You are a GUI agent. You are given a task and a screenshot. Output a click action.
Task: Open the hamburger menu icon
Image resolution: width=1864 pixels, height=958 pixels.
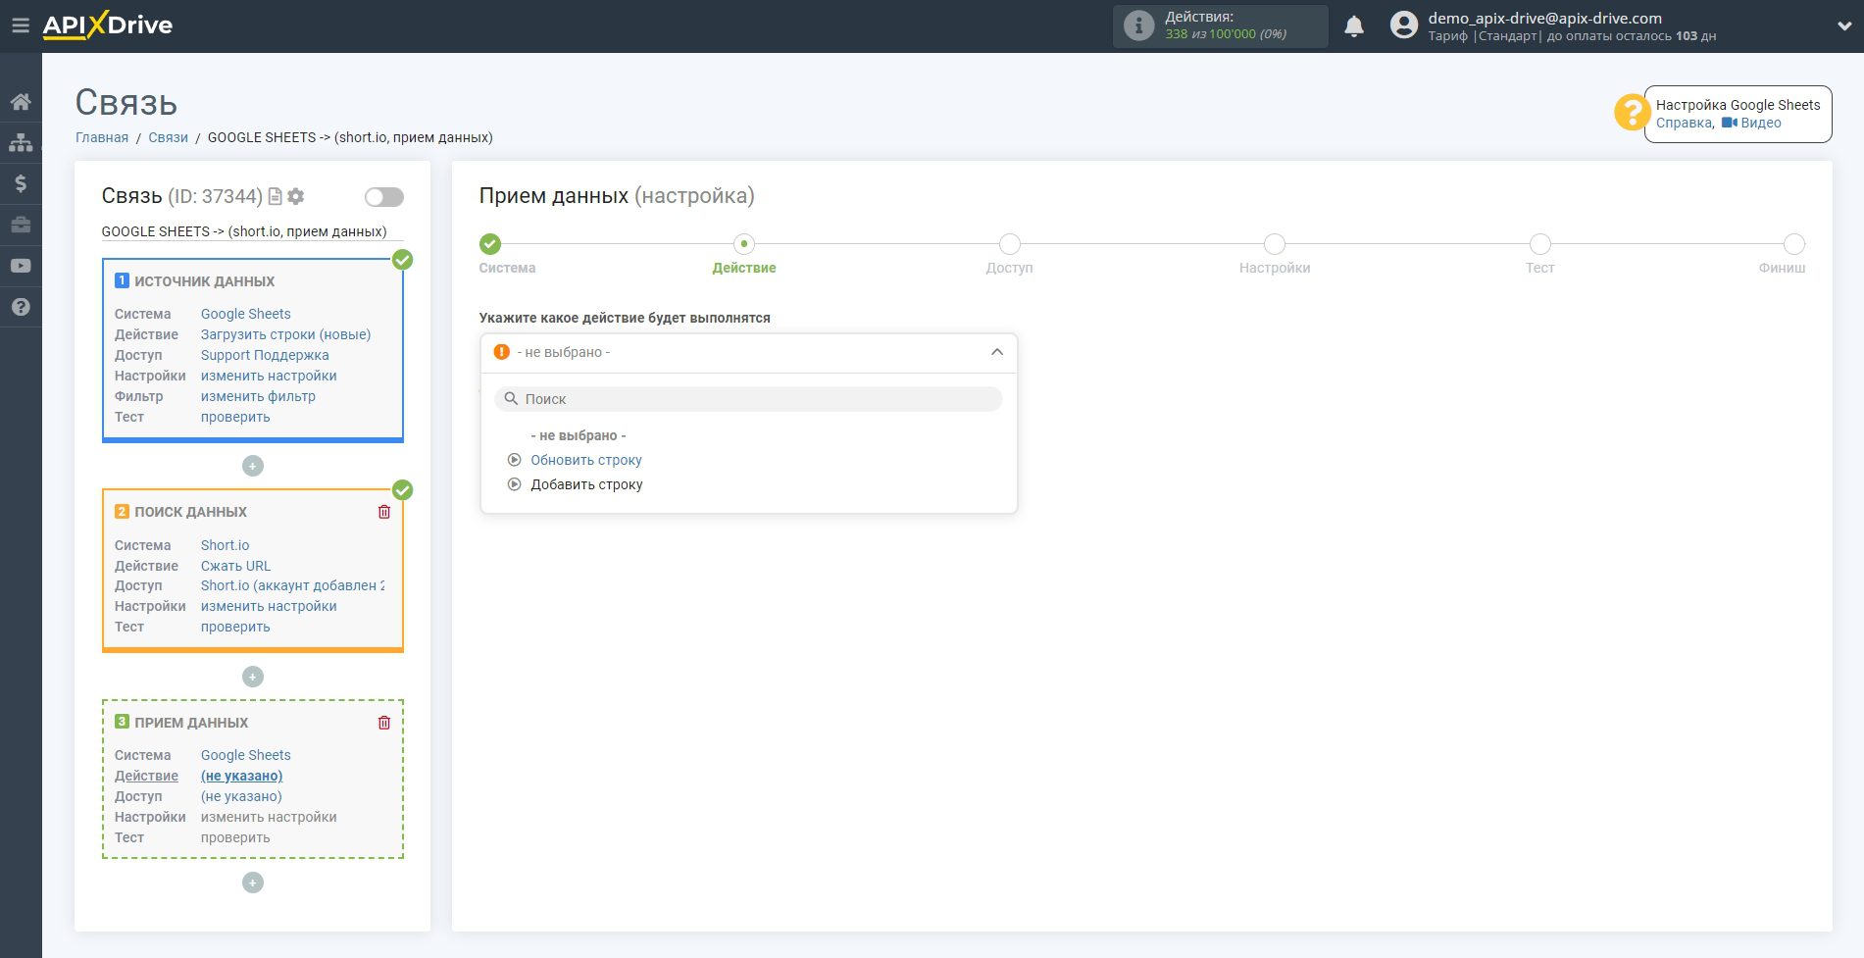click(20, 25)
